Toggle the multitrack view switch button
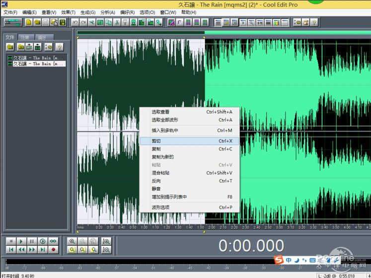 pyautogui.click(x=12, y=22)
